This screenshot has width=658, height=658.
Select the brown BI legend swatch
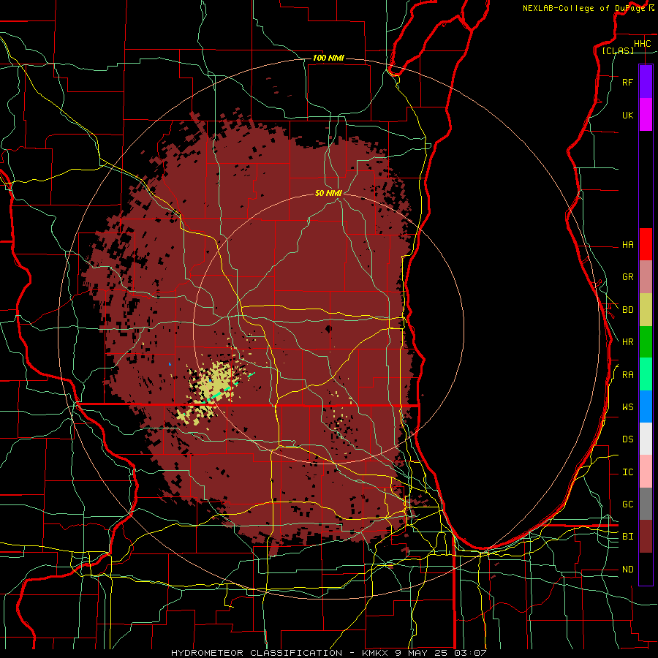click(x=646, y=537)
